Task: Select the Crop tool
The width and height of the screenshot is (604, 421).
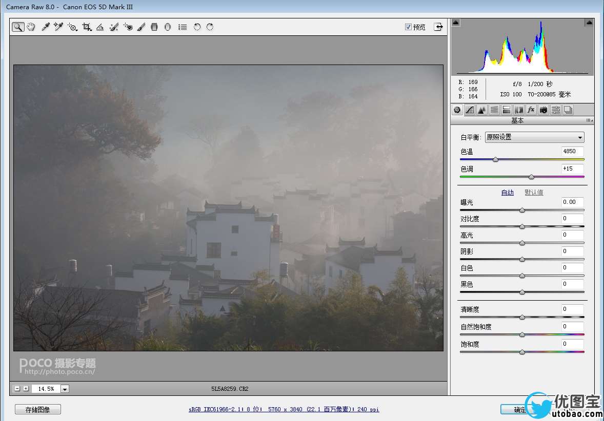Action: click(x=87, y=27)
